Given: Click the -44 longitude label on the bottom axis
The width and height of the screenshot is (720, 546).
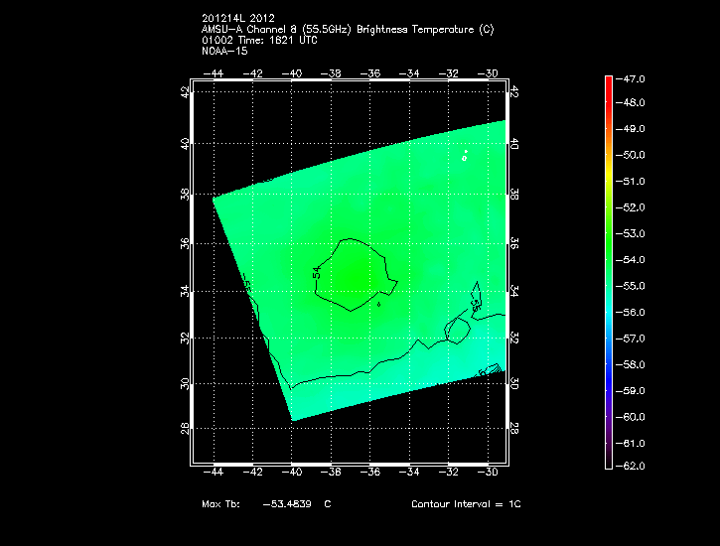Looking at the screenshot, I should 214,476.
